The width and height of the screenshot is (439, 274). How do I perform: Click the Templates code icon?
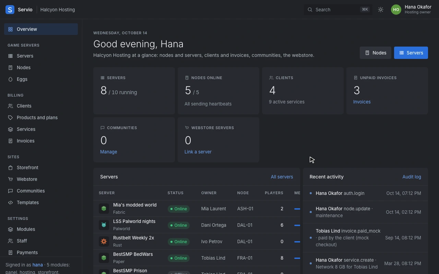click(x=11, y=202)
